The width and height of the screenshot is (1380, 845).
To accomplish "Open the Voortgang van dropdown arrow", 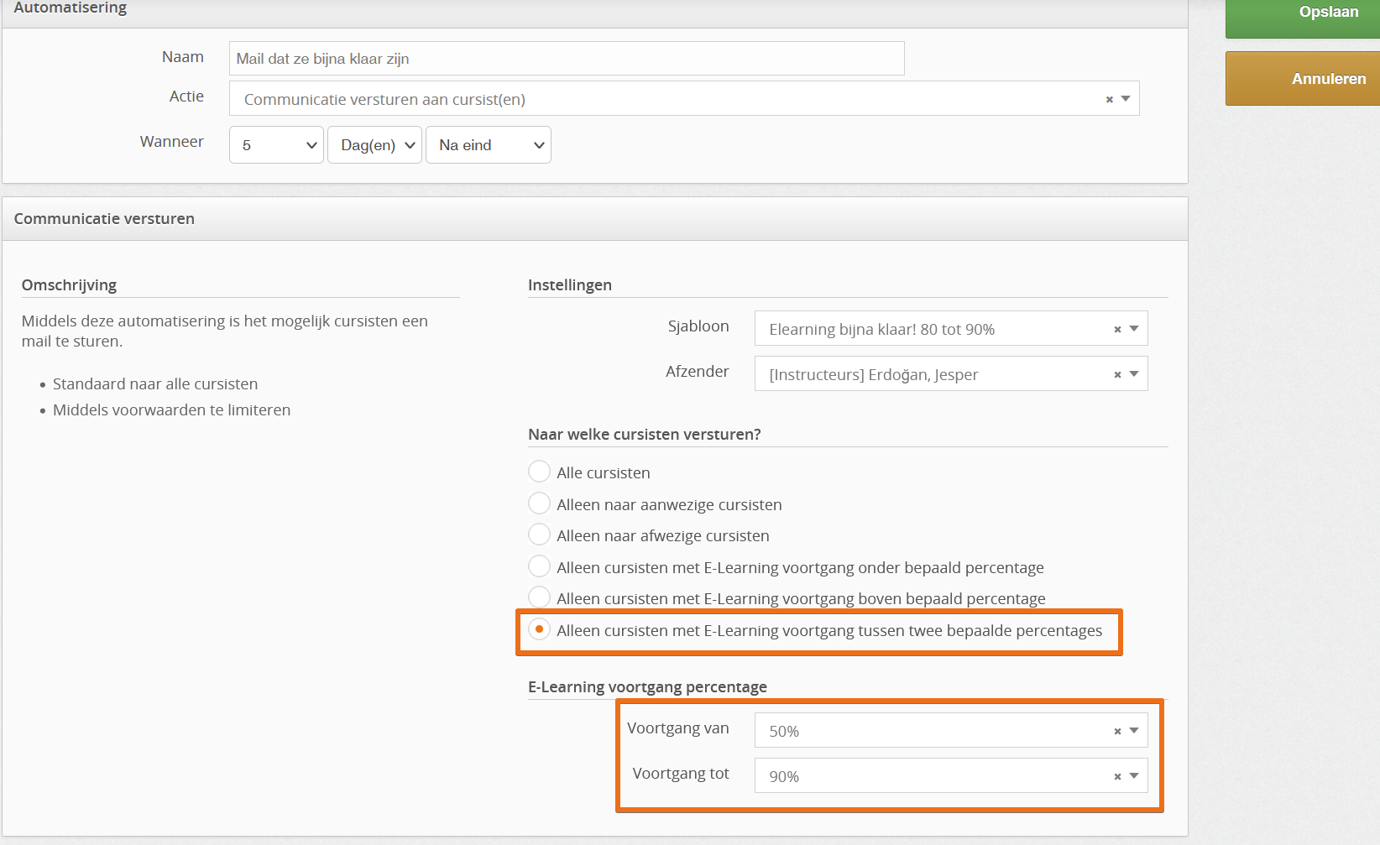I will tap(1134, 731).
